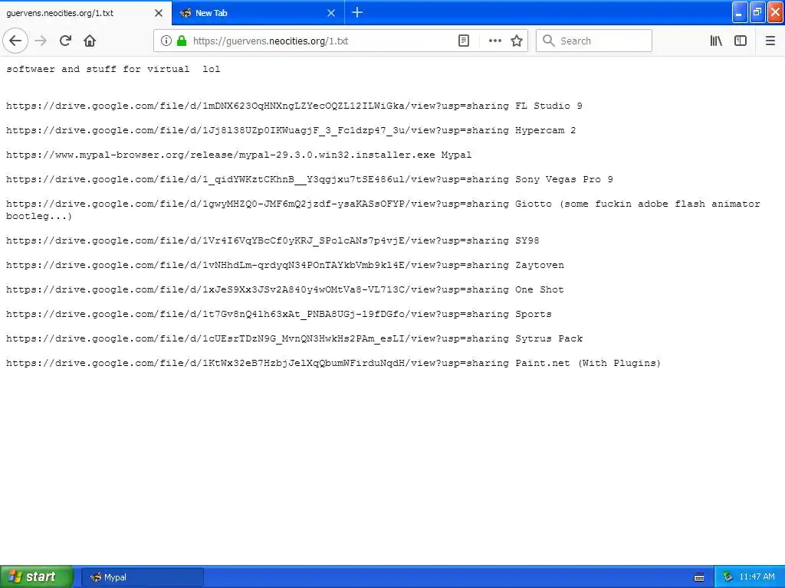Show sidebars icon
Image resolution: width=785 pixels, height=588 pixels.
(741, 41)
